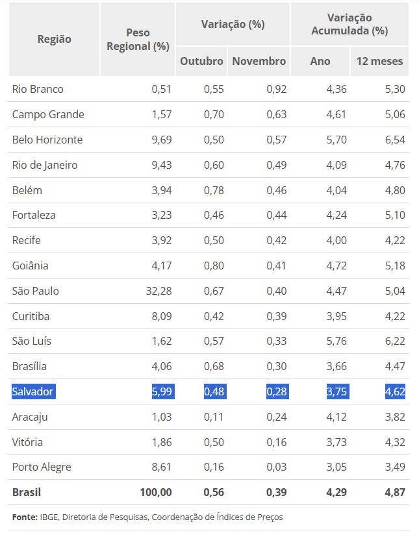Click the Região column header

click(x=55, y=39)
